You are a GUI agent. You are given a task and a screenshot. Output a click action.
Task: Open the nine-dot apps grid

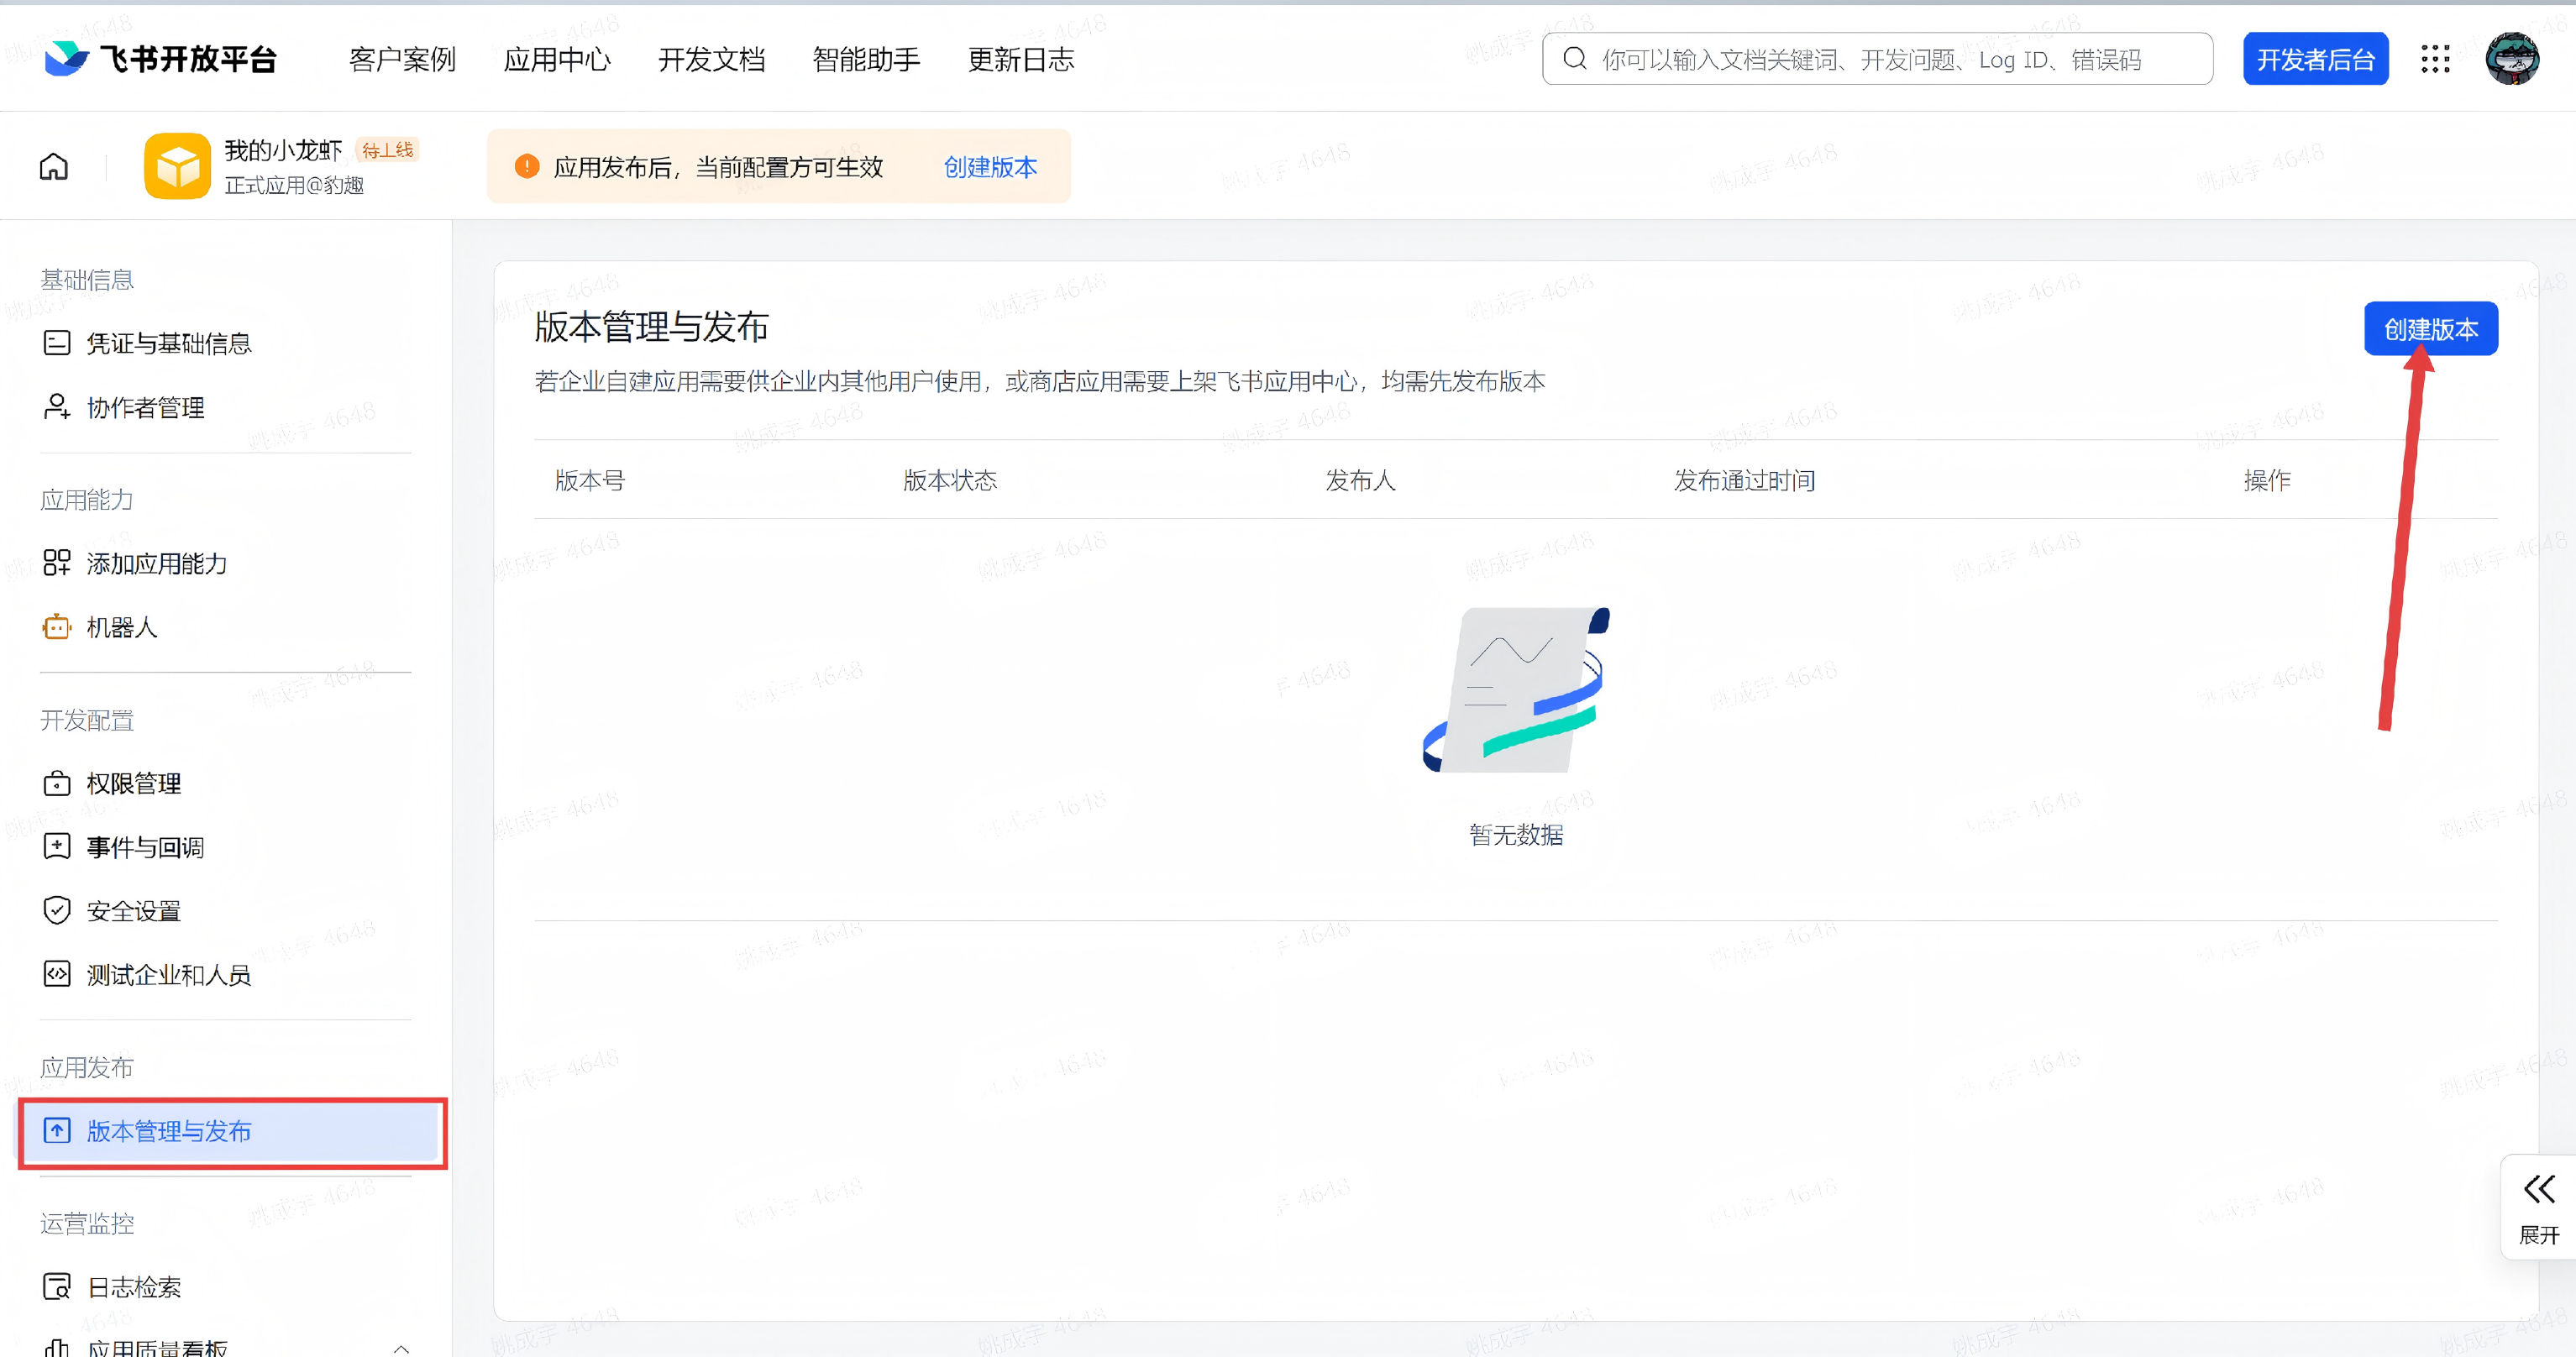(x=2435, y=59)
